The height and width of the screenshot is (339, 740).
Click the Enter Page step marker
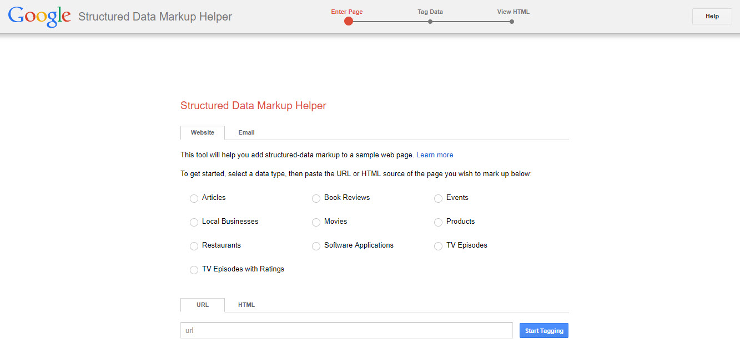pyautogui.click(x=348, y=21)
